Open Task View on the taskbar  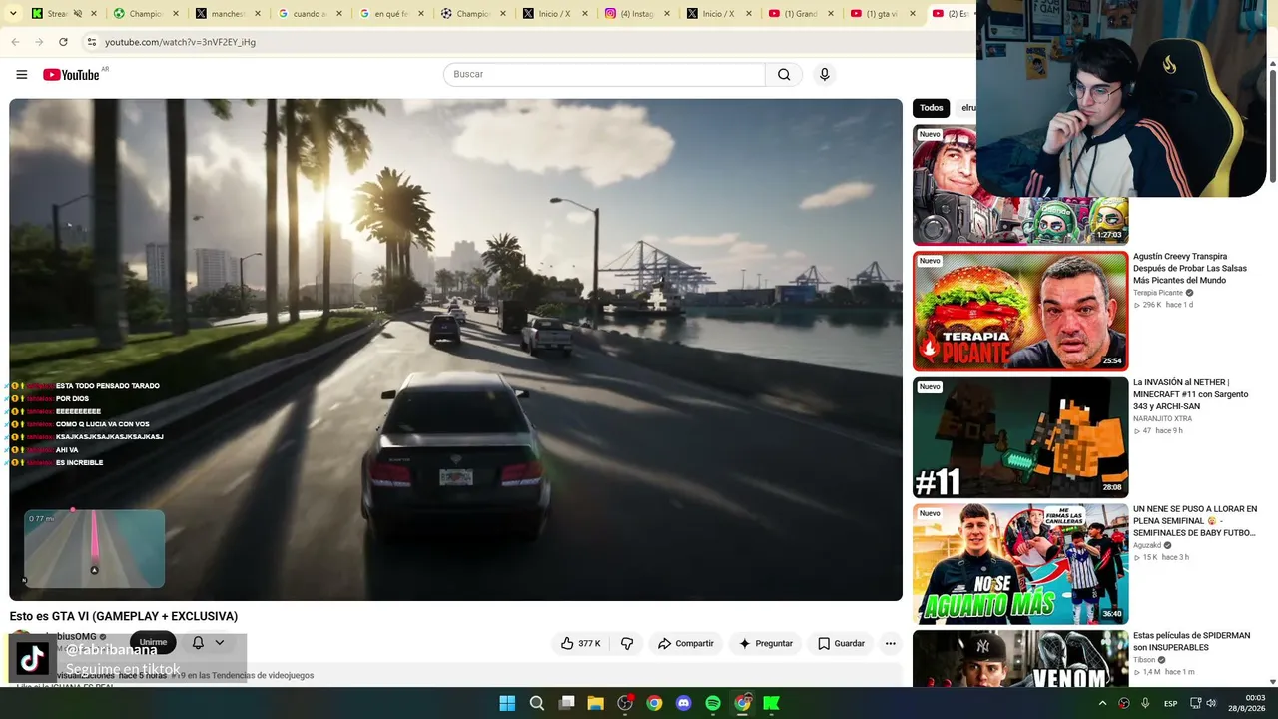coord(566,703)
